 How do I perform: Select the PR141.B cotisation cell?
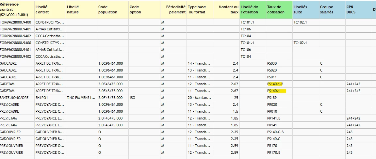(273, 118)
